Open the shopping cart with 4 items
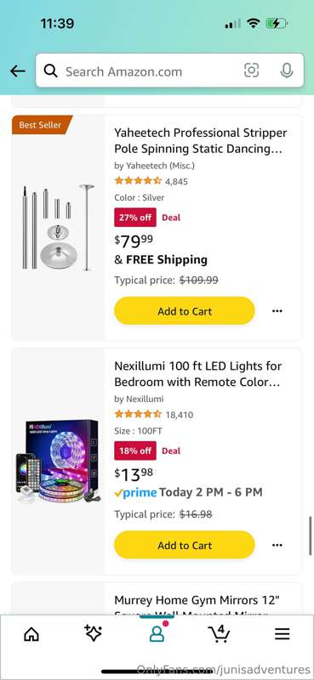This screenshot has width=314, height=680. [220, 633]
